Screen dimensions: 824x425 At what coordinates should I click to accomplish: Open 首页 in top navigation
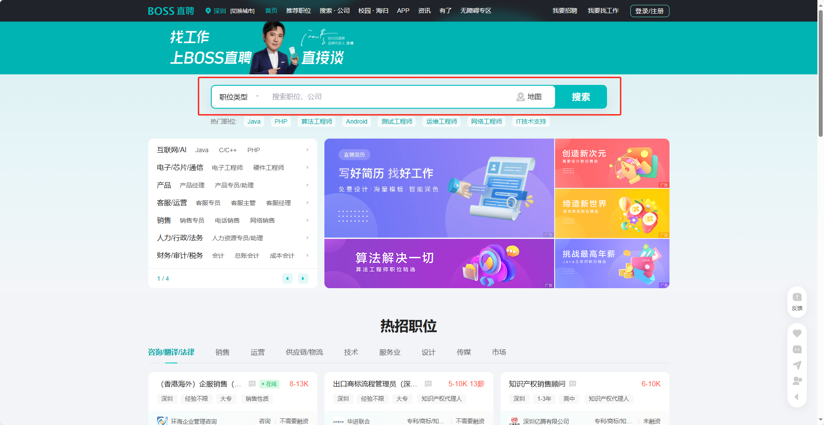[x=271, y=11]
